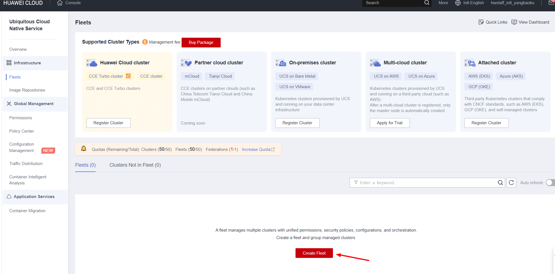
Task: Toggle the Auto refresh switch
Action: [550, 182]
